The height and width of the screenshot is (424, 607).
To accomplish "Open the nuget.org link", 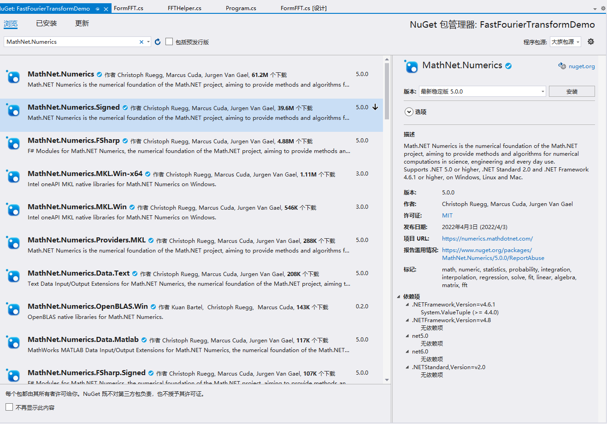I will [x=582, y=66].
